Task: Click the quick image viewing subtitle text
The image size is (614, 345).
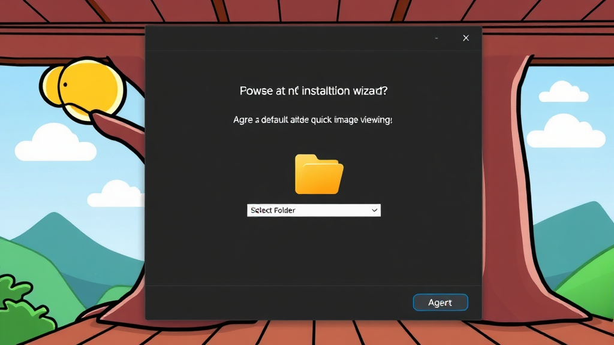Action: (312, 120)
